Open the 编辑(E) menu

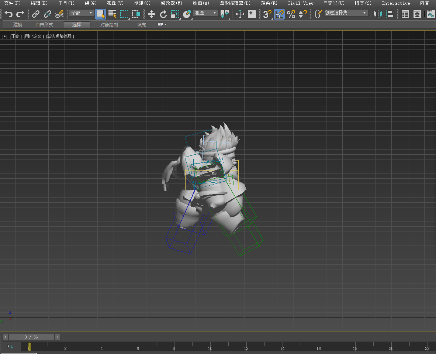tap(39, 3)
